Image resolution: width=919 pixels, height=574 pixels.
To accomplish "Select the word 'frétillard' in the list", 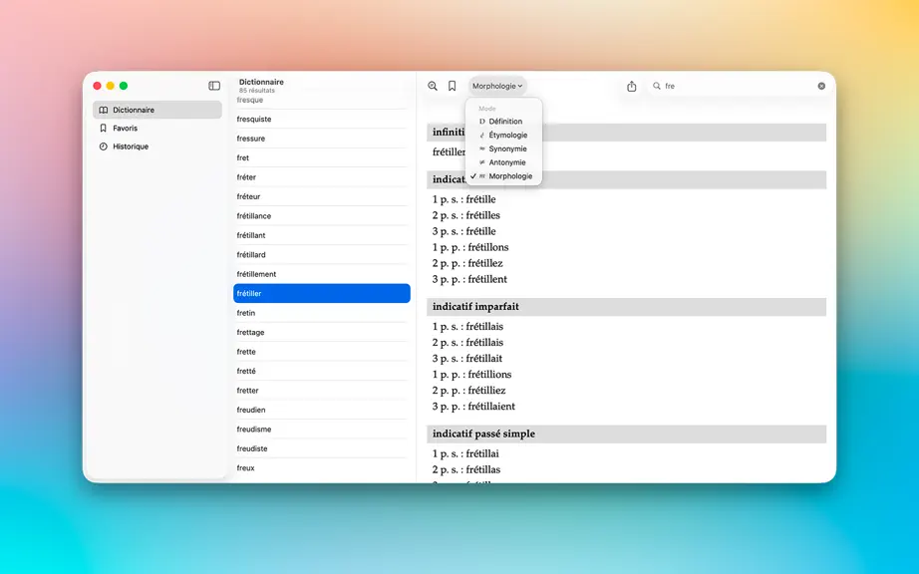I will (322, 254).
